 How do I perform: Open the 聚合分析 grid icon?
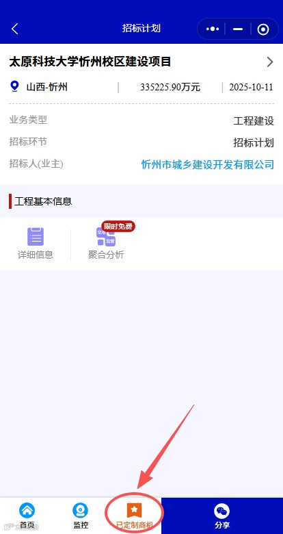pos(106,237)
